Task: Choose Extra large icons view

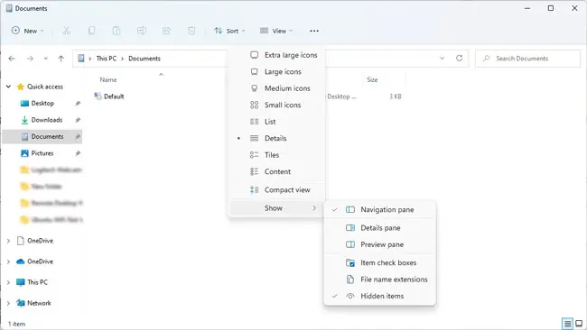Action: (276, 55)
